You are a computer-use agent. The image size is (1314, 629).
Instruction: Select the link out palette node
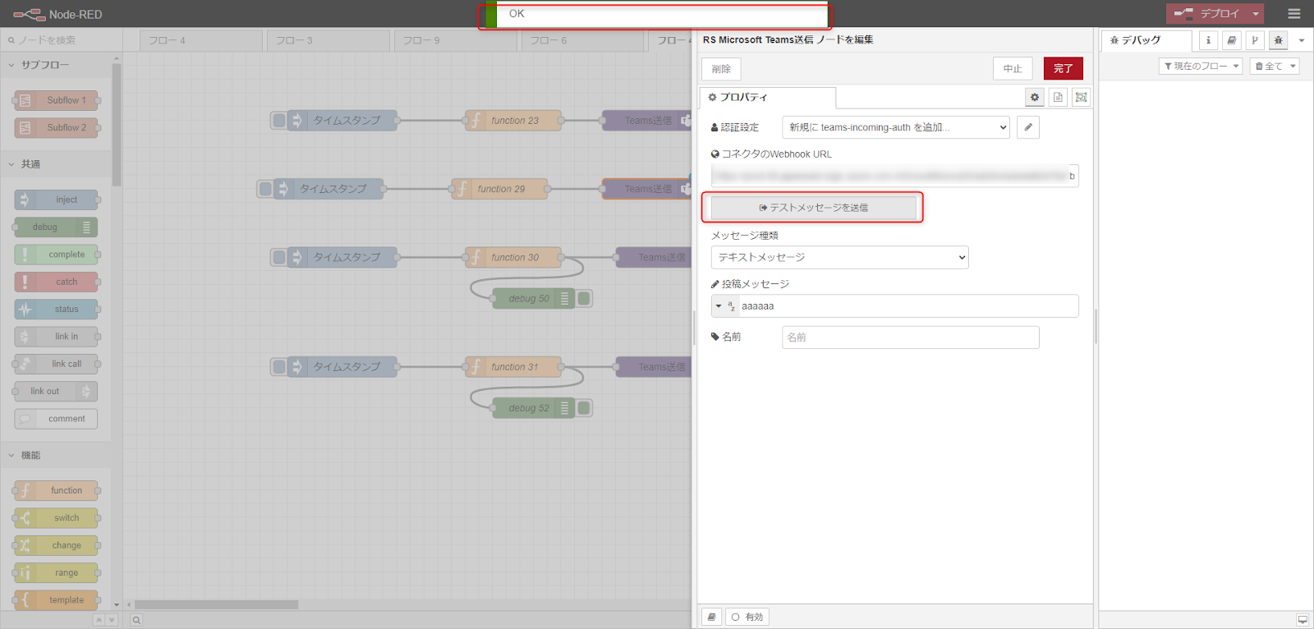click(x=56, y=392)
